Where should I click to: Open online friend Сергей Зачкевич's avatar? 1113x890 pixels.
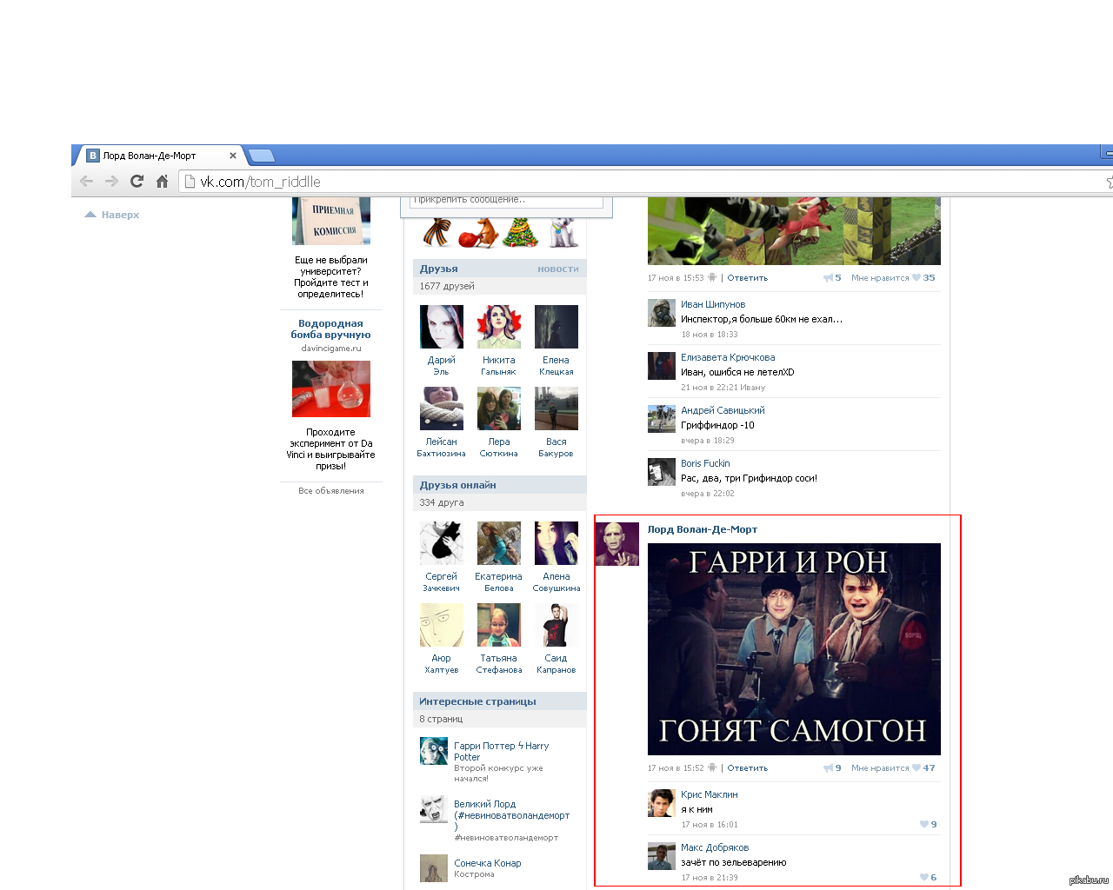pyautogui.click(x=442, y=543)
